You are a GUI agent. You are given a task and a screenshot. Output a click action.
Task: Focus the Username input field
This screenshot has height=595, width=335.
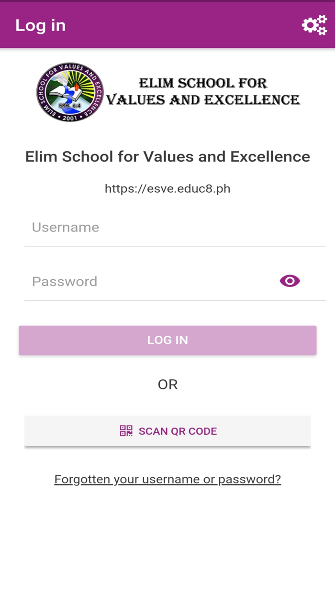tap(167, 227)
